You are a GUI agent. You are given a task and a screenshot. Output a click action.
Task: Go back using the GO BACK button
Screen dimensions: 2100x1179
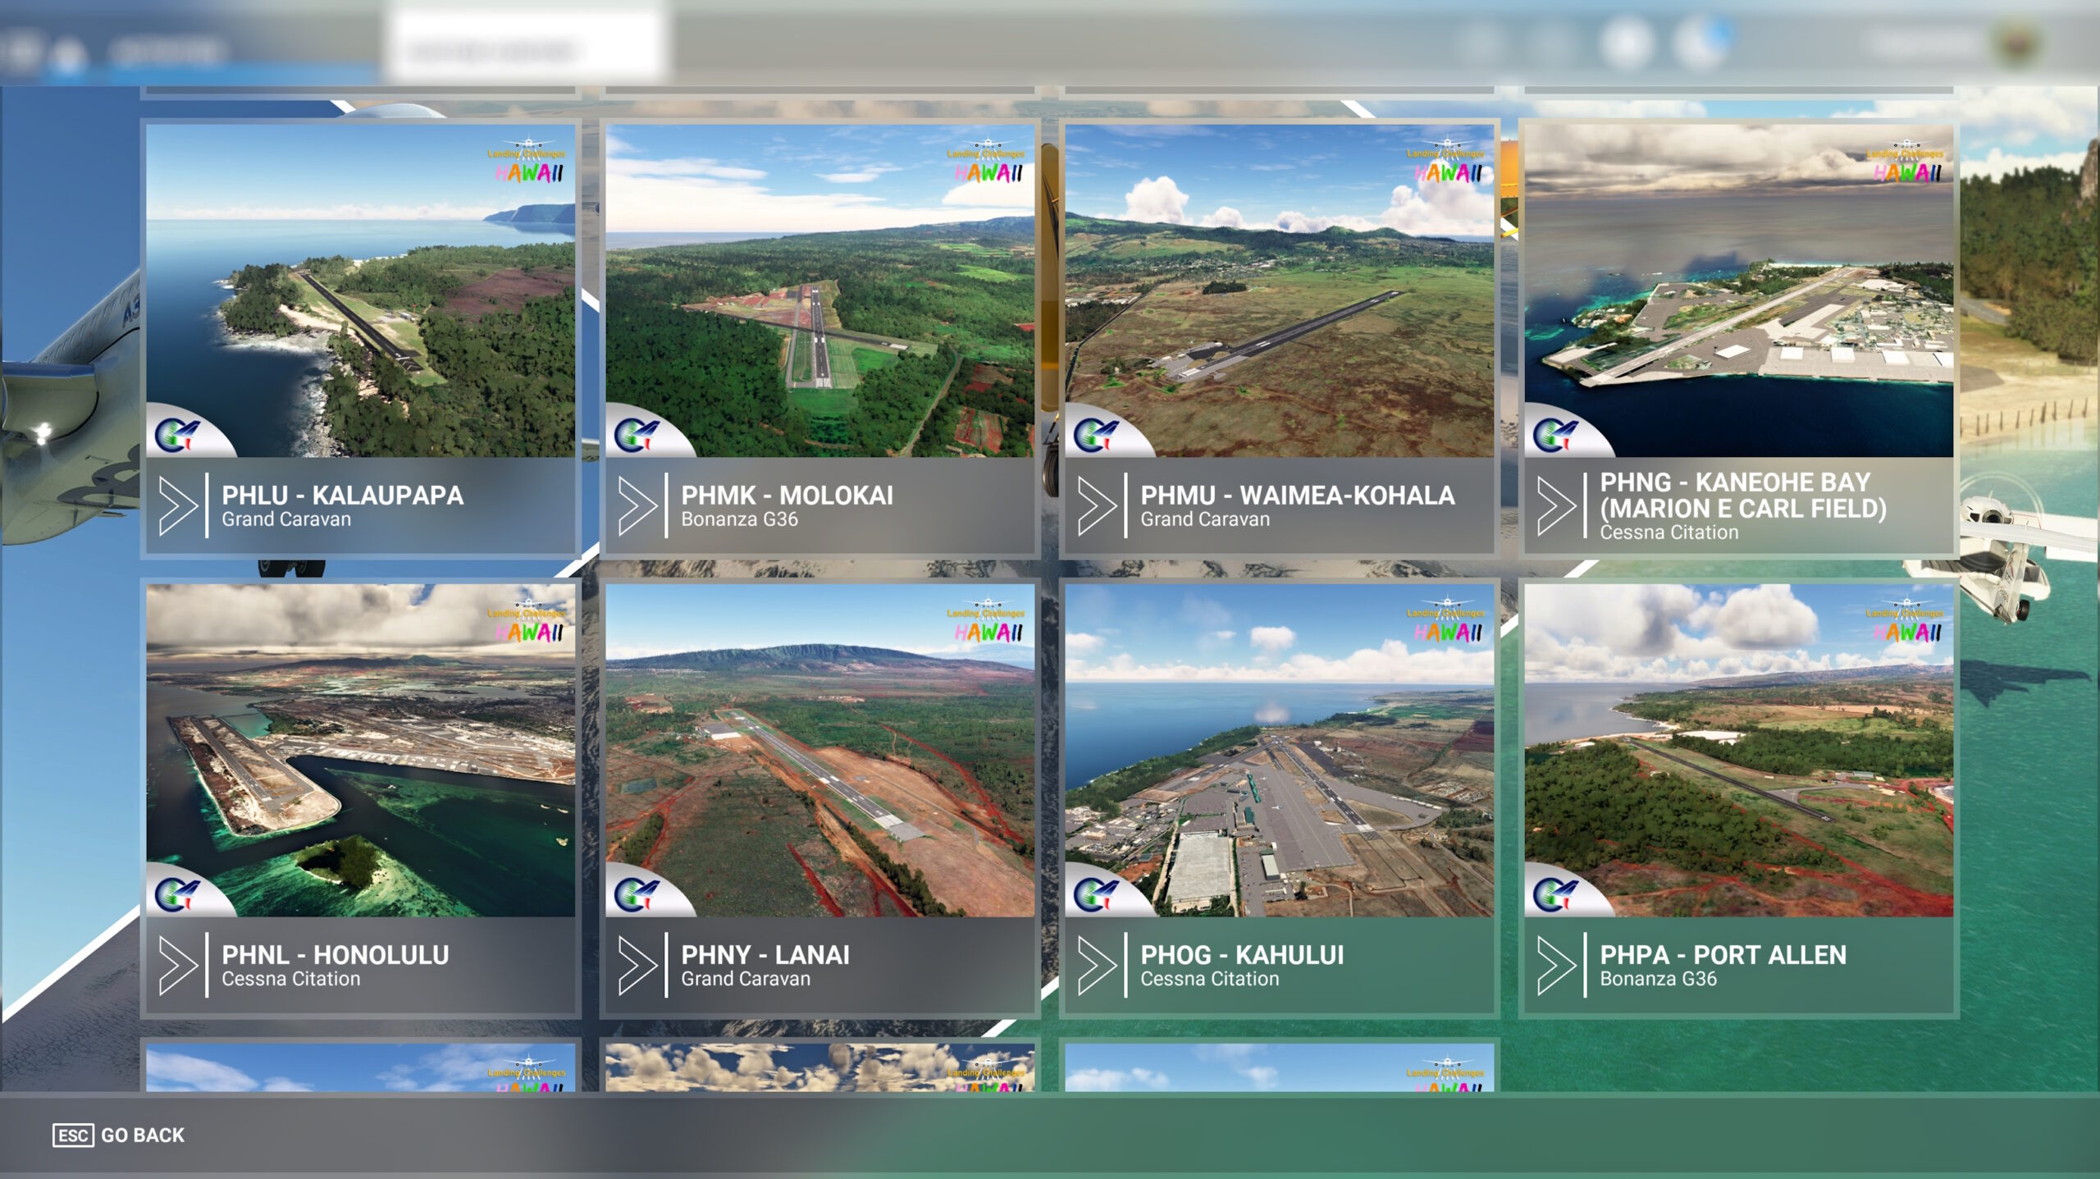click(119, 1135)
